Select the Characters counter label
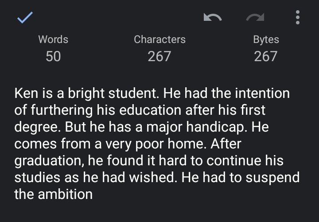The height and width of the screenshot is (222, 319). (159, 39)
